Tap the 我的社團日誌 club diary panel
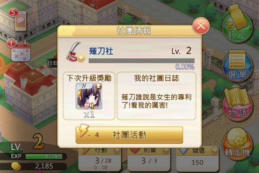This screenshot has width=259, height=173. click(156, 96)
